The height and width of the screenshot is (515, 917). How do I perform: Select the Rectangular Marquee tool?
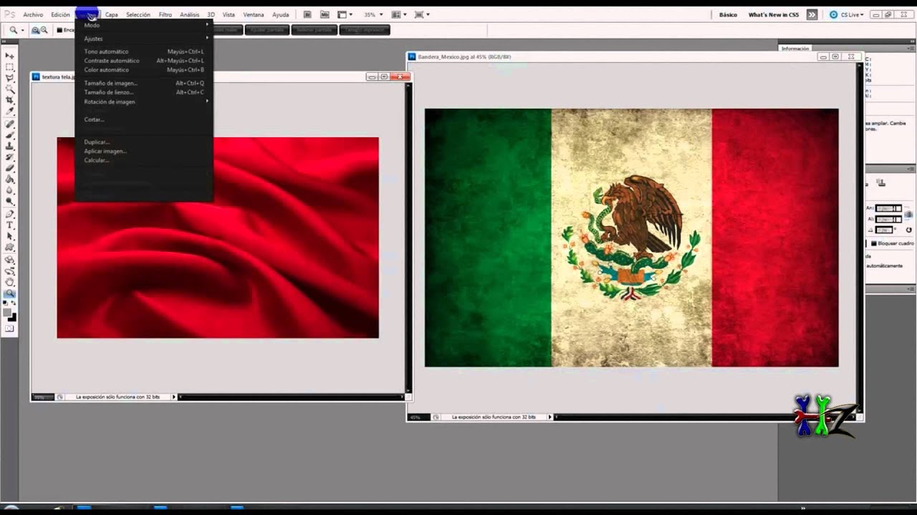[10, 67]
